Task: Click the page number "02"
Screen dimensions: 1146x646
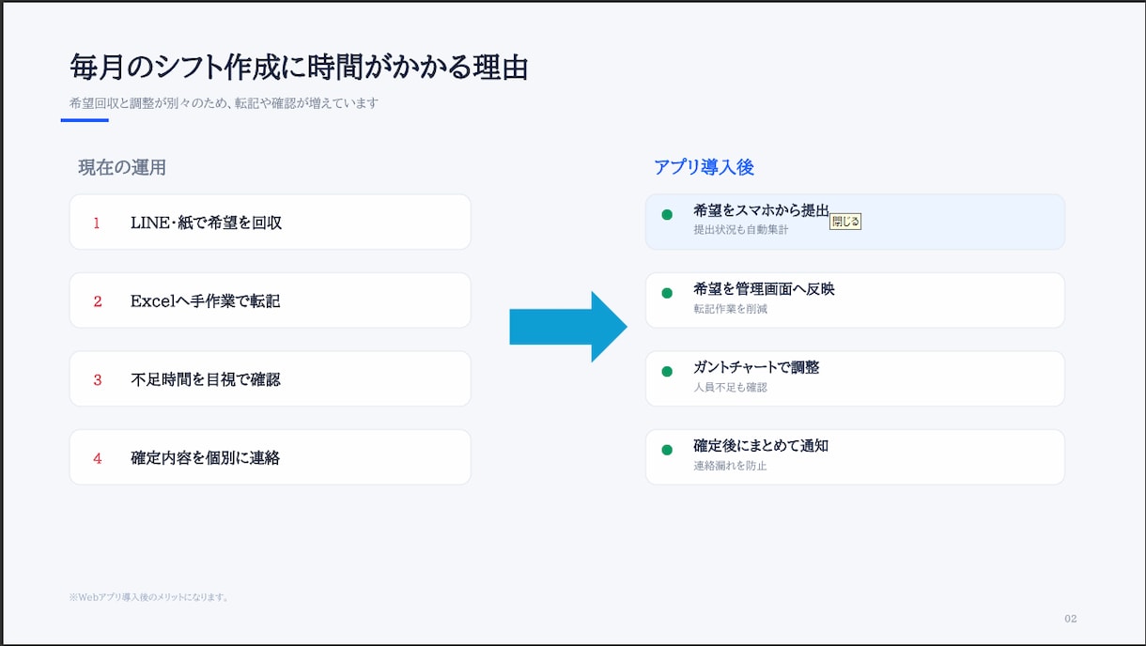Action: tap(1071, 619)
